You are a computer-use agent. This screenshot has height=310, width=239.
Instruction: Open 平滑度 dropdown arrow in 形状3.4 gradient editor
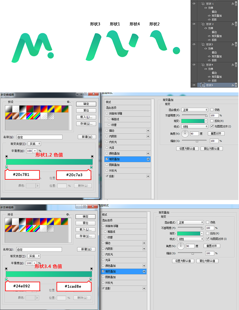(x=35, y=263)
